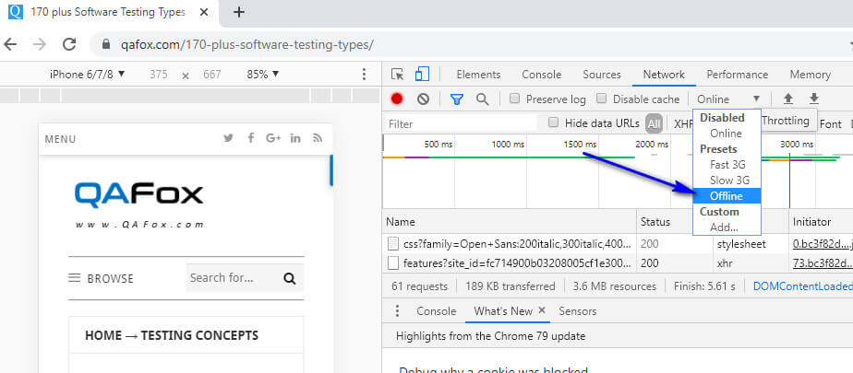The height and width of the screenshot is (373, 853).
Task: Click the Font filter type
Action: 831,124
